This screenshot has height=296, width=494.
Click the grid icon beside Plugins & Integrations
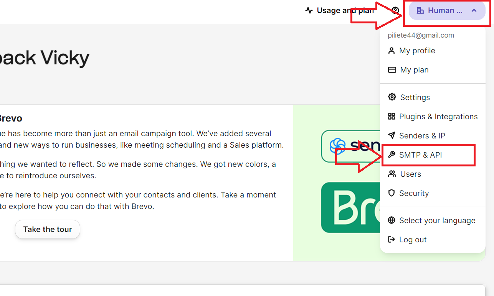(392, 116)
